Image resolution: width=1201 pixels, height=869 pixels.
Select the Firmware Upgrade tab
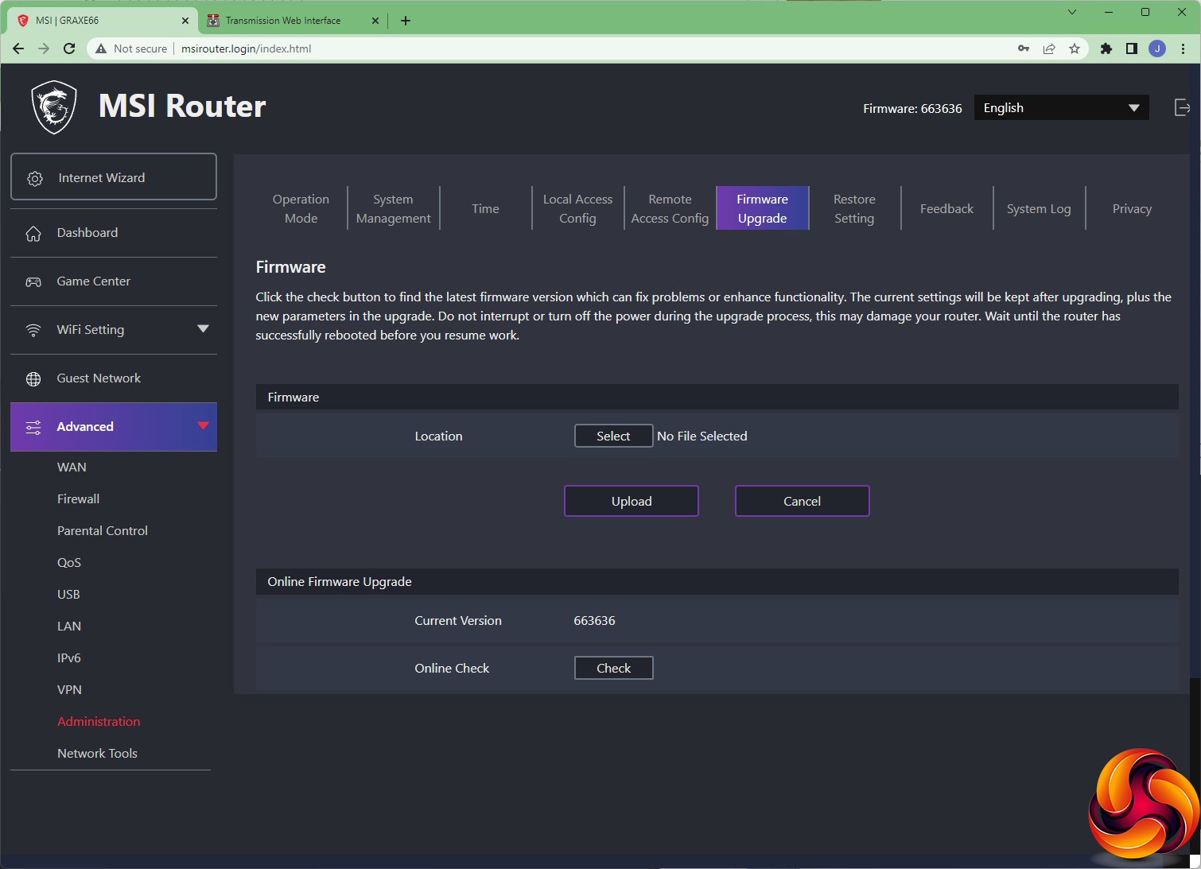762,208
